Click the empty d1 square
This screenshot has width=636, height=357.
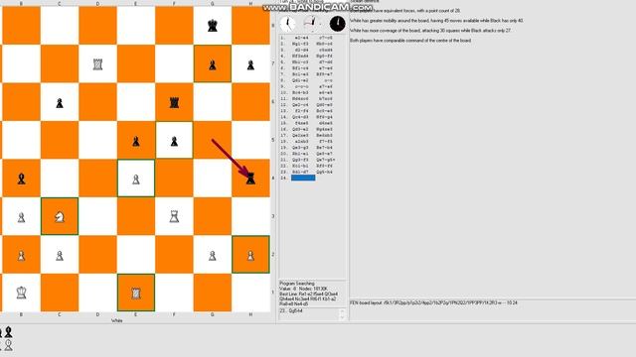(x=97, y=293)
